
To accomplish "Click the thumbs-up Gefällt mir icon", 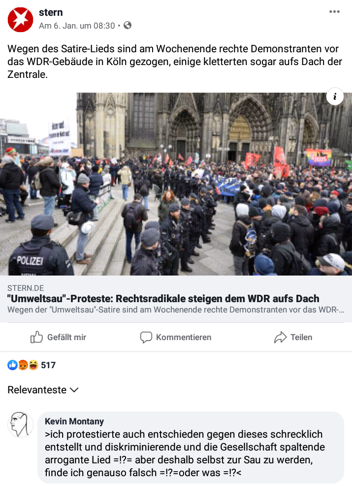I will [x=36, y=337].
